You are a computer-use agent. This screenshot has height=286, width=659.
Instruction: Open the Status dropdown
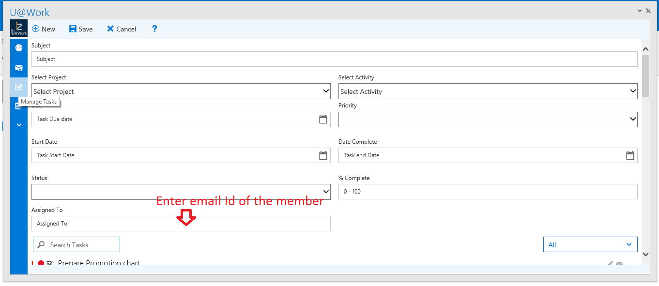(181, 192)
